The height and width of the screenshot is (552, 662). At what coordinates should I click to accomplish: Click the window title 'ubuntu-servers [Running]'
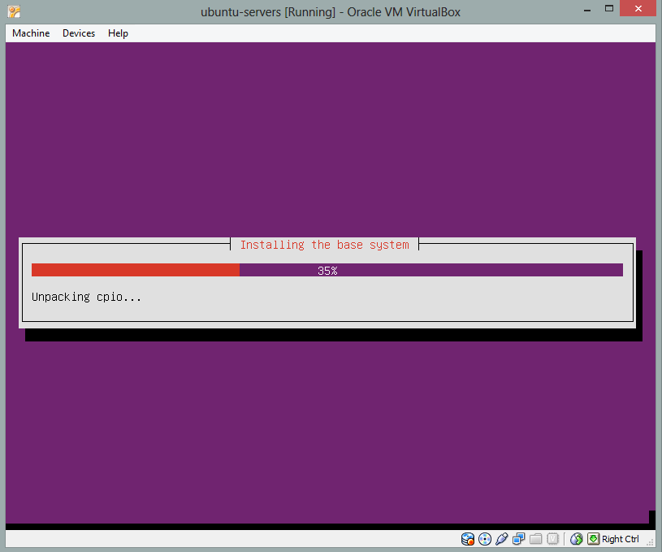pos(268,12)
